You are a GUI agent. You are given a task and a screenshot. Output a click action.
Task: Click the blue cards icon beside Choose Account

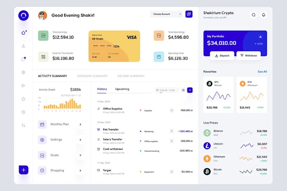(x=189, y=14)
